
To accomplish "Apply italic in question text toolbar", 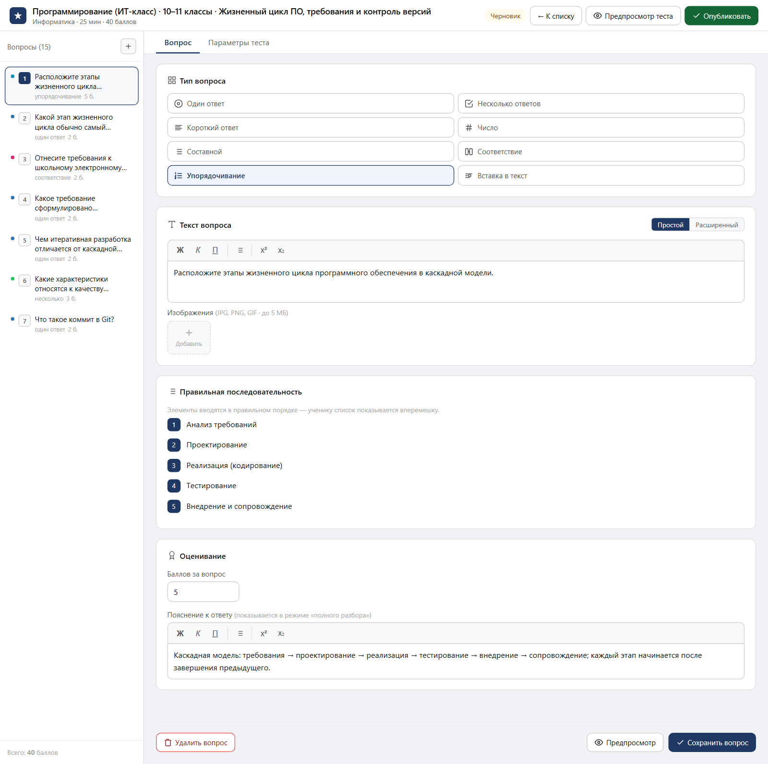I will tap(198, 250).
